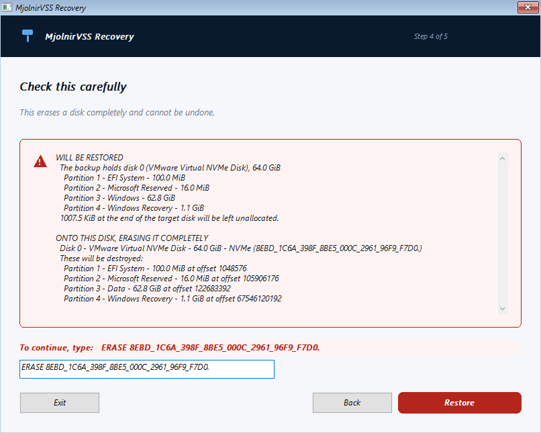This screenshot has height=433, width=541.
Task: Click 'Partition 4 - Windows Recovery - 1.1 GiB' backup line
Action: pyautogui.click(x=134, y=207)
